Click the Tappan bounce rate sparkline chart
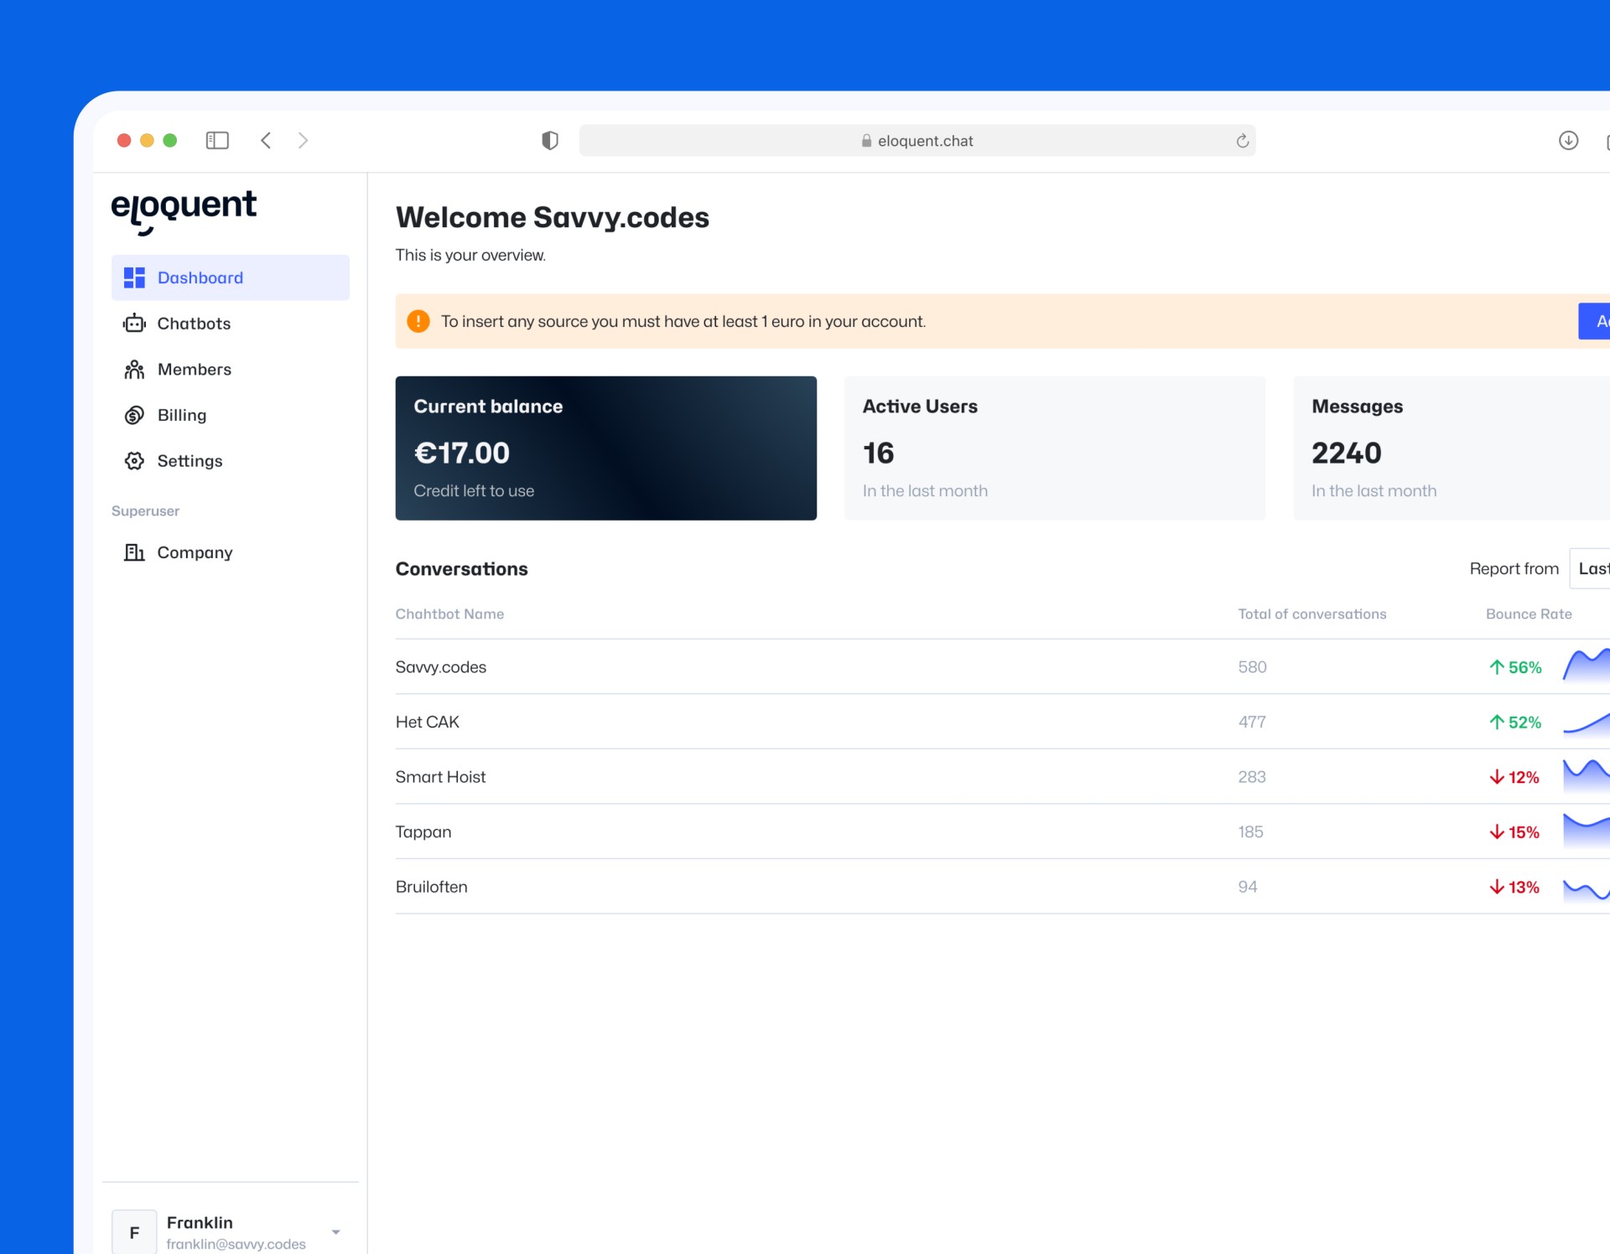This screenshot has width=1610, height=1254. coord(1587,830)
